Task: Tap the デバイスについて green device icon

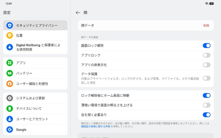Action: (x=9, y=108)
